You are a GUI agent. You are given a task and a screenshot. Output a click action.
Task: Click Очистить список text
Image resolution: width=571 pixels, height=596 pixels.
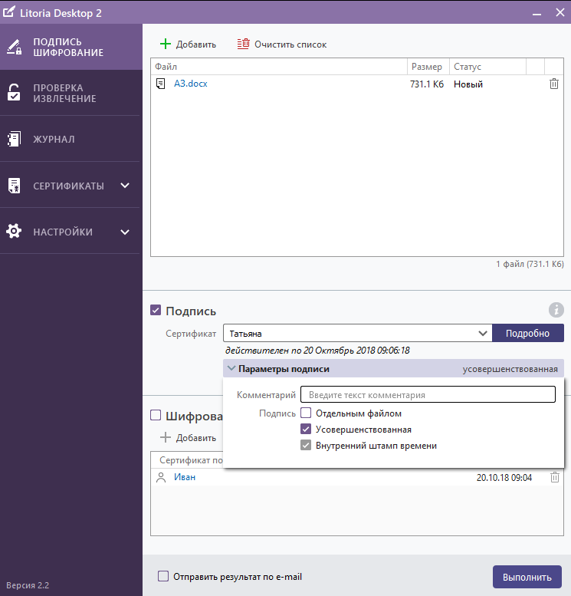[x=290, y=44]
